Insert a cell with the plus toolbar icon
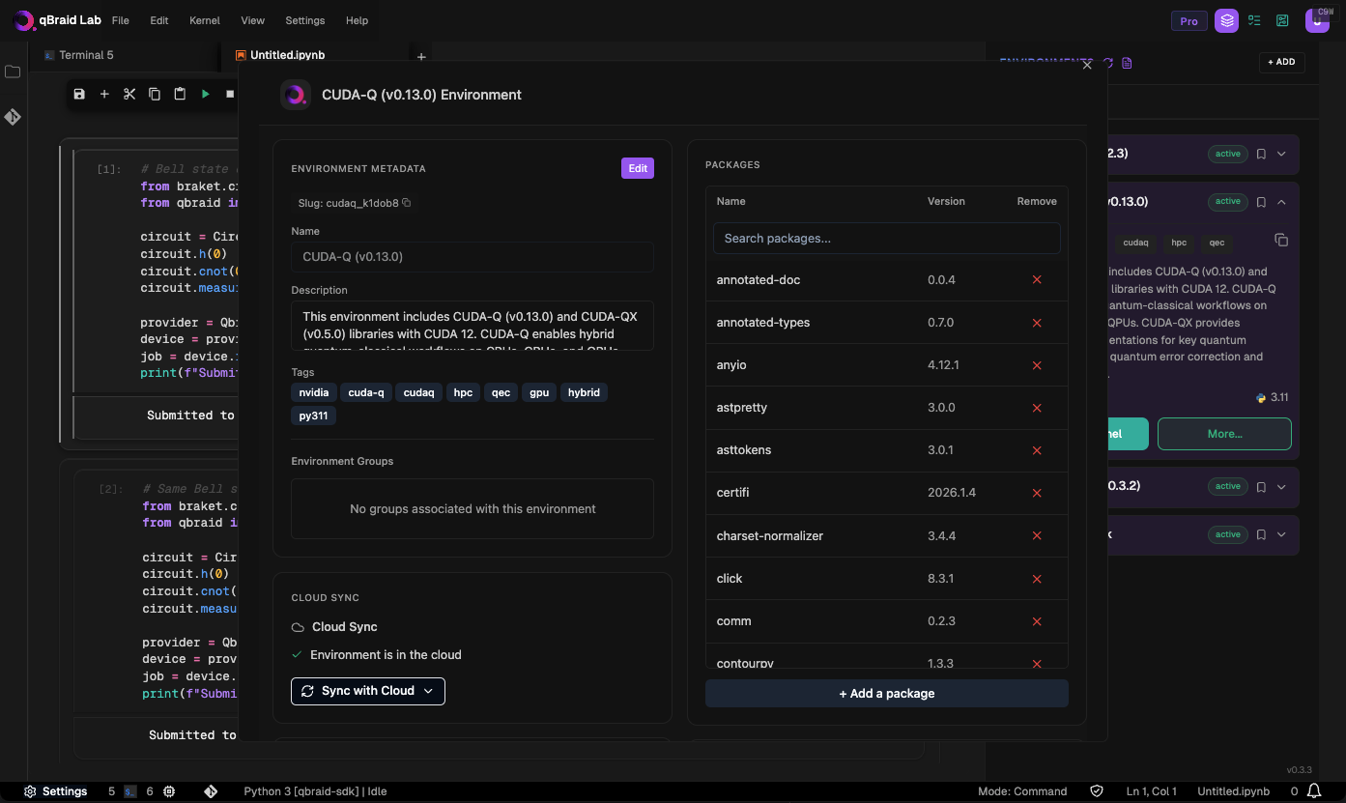 click(104, 94)
